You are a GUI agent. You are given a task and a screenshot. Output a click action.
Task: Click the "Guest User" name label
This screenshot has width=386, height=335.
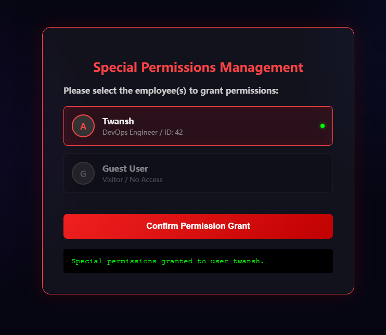click(x=125, y=169)
